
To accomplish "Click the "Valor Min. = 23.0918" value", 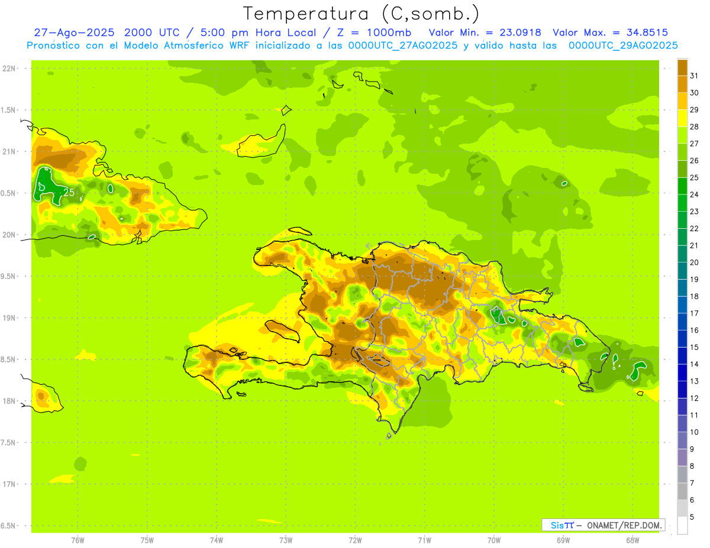I will [x=485, y=33].
